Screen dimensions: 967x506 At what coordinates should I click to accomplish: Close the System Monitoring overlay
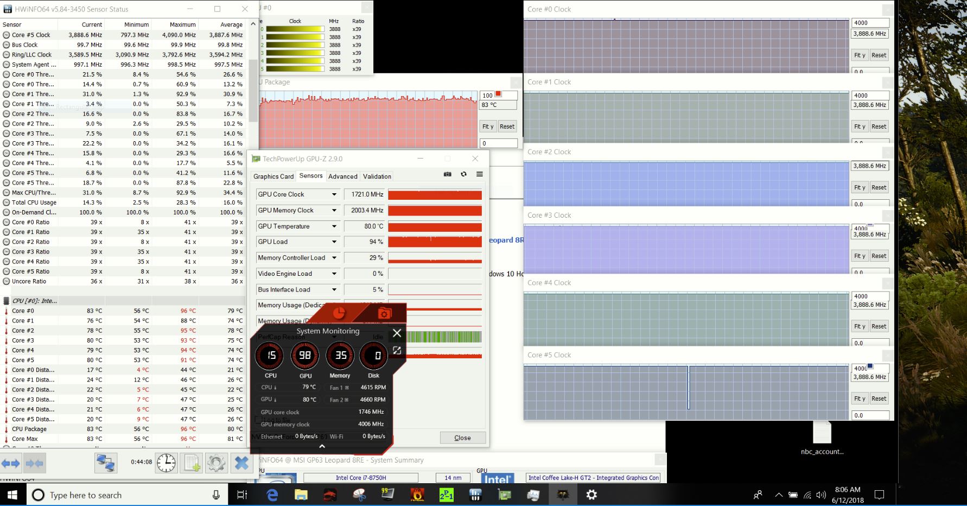click(x=397, y=333)
